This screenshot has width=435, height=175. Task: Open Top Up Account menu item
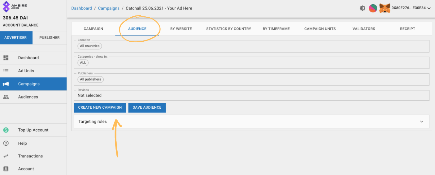(x=33, y=130)
